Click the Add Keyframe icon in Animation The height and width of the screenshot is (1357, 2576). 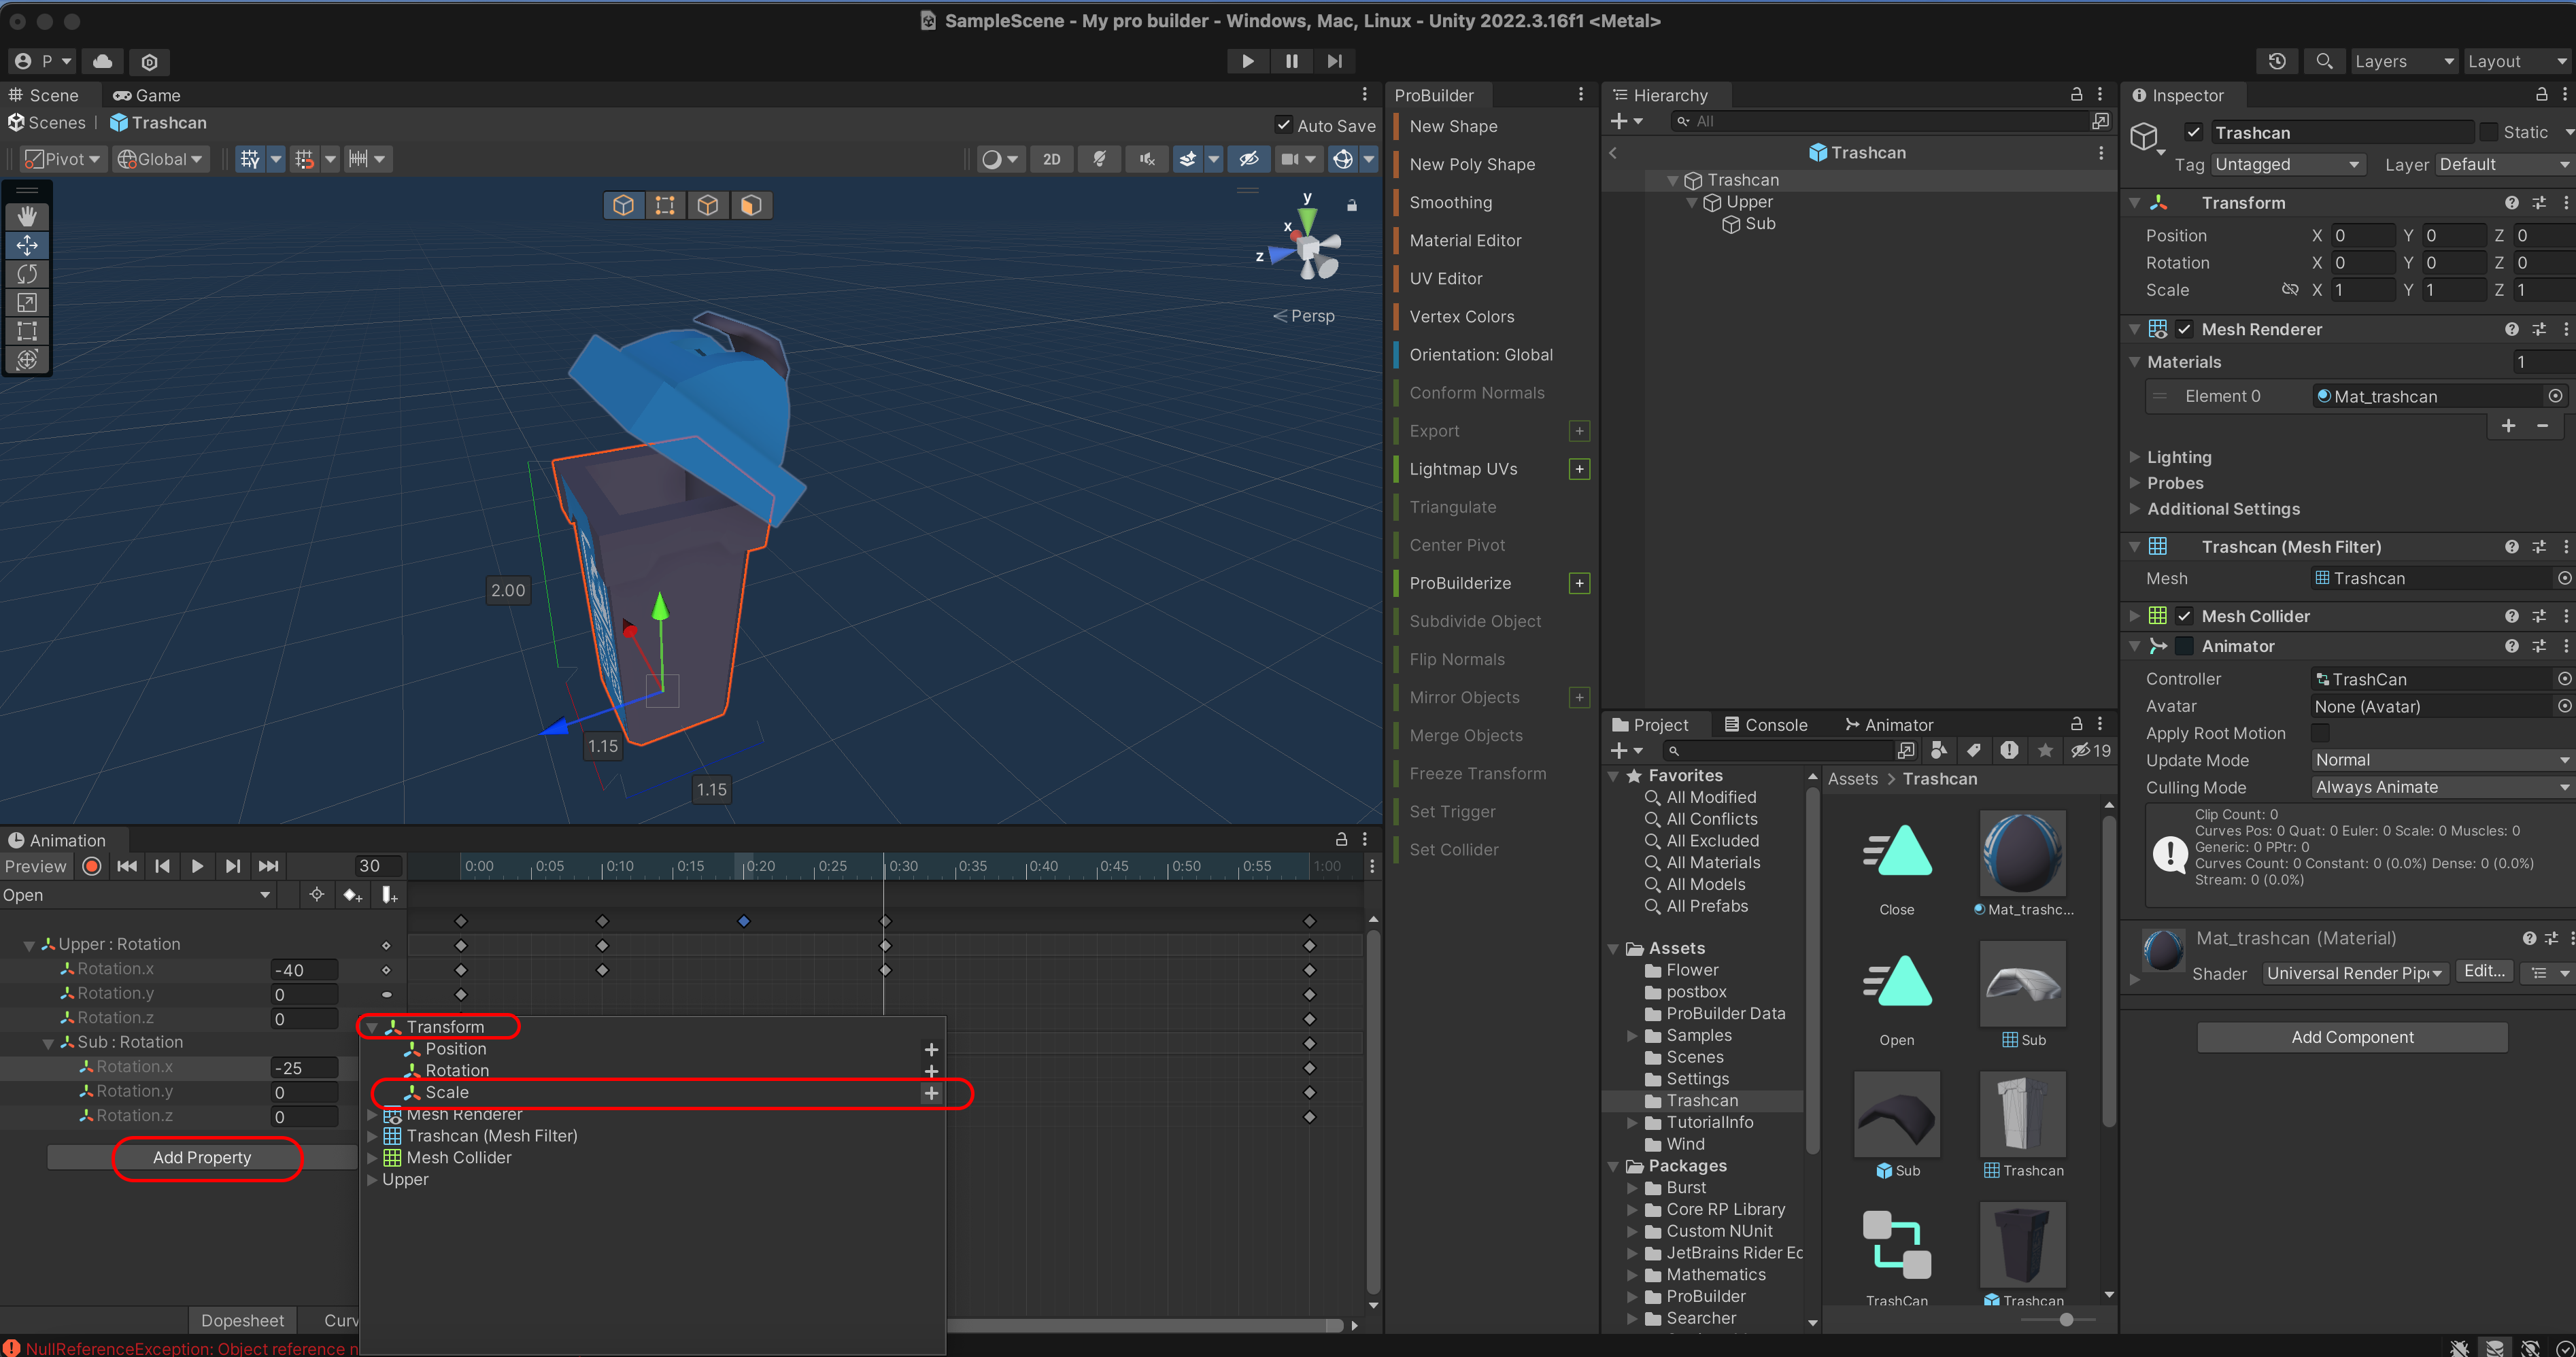click(352, 895)
